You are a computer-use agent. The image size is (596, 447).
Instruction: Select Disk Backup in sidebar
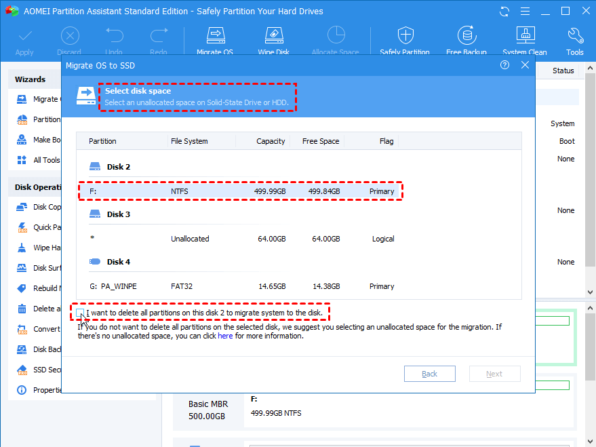coord(38,349)
